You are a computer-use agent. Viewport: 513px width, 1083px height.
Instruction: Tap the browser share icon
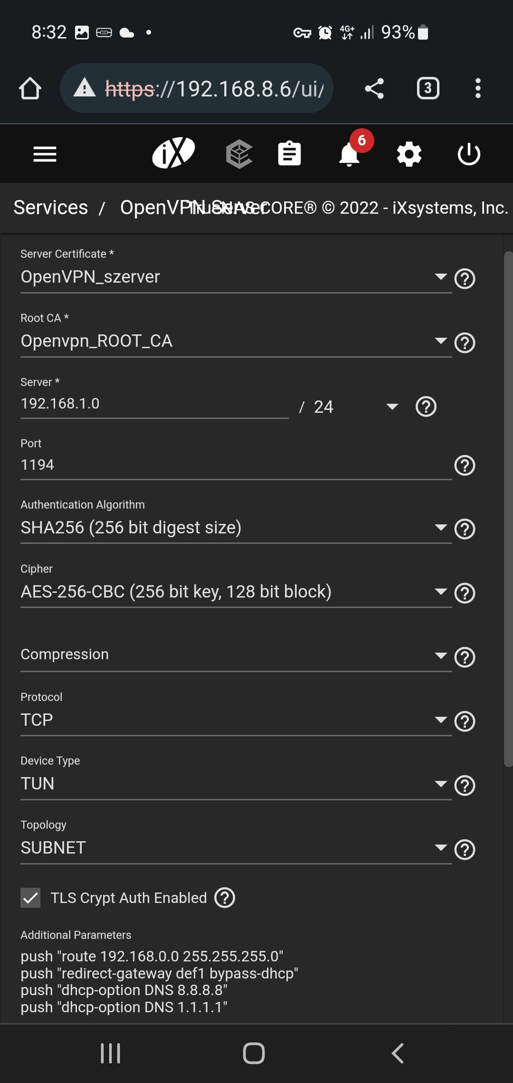[374, 88]
